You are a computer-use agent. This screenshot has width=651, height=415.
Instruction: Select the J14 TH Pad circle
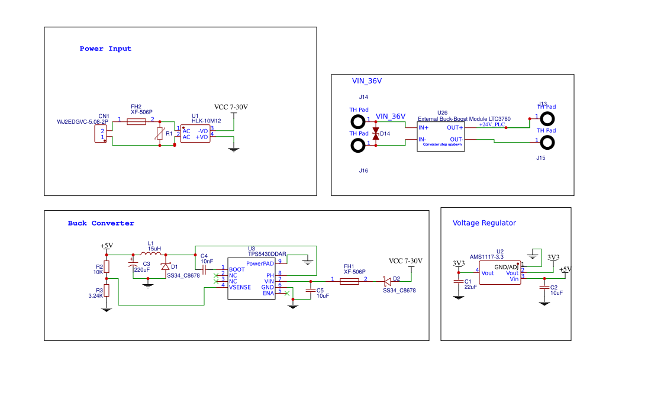point(358,121)
